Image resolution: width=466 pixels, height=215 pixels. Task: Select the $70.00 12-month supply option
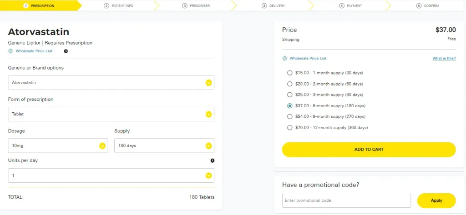[x=290, y=128]
